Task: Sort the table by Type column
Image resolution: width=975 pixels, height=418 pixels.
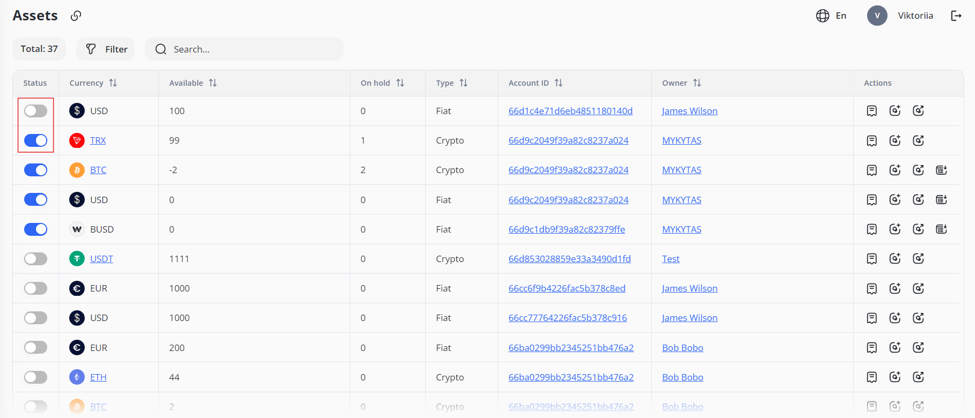Action: pyautogui.click(x=463, y=83)
